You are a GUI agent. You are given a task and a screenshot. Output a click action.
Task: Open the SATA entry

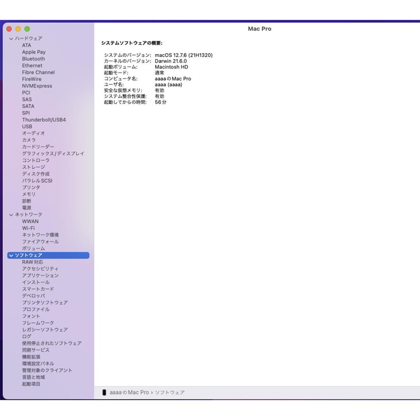pos(28,106)
